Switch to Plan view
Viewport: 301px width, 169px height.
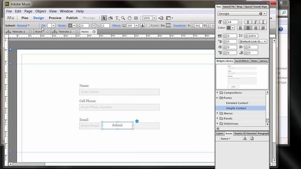tap(25, 18)
